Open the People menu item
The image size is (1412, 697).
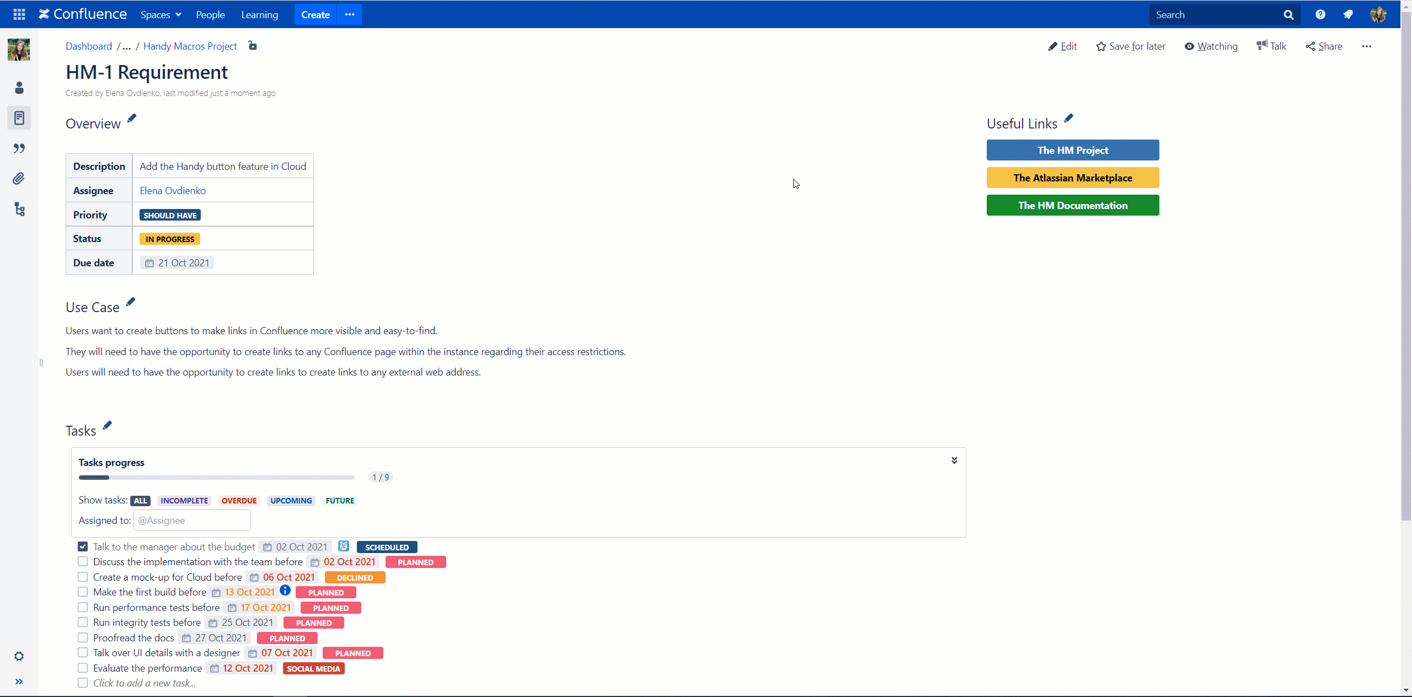click(210, 15)
